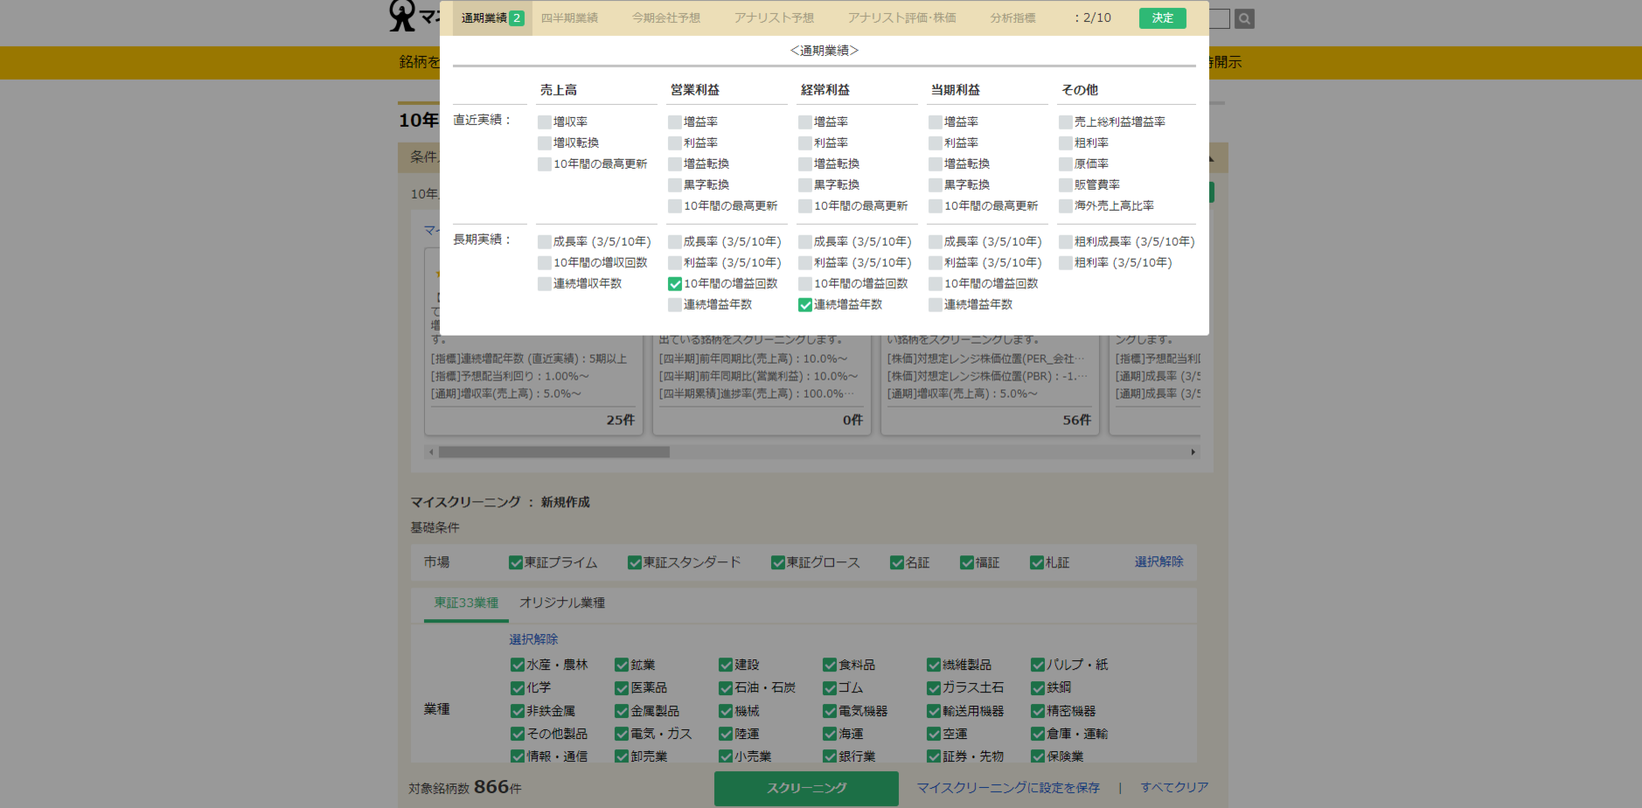Image resolution: width=1642 pixels, height=808 pixels.
Task: Uncheck 医薬品 industry
Action: pyautogui.click(x=622, y=688)
